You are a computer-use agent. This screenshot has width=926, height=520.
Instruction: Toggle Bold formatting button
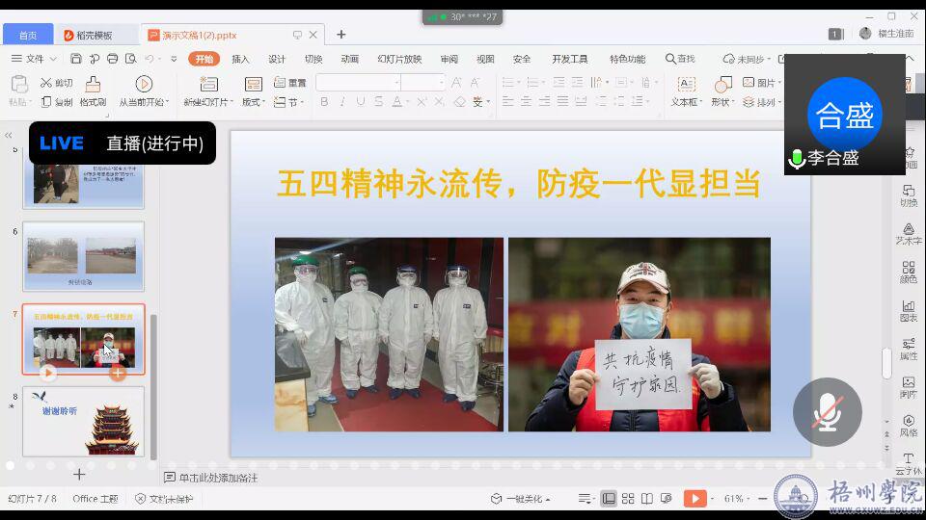click(324, 102)
